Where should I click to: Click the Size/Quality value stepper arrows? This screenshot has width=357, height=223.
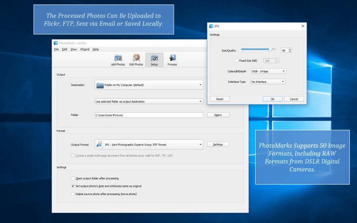[x=290, y=50]
